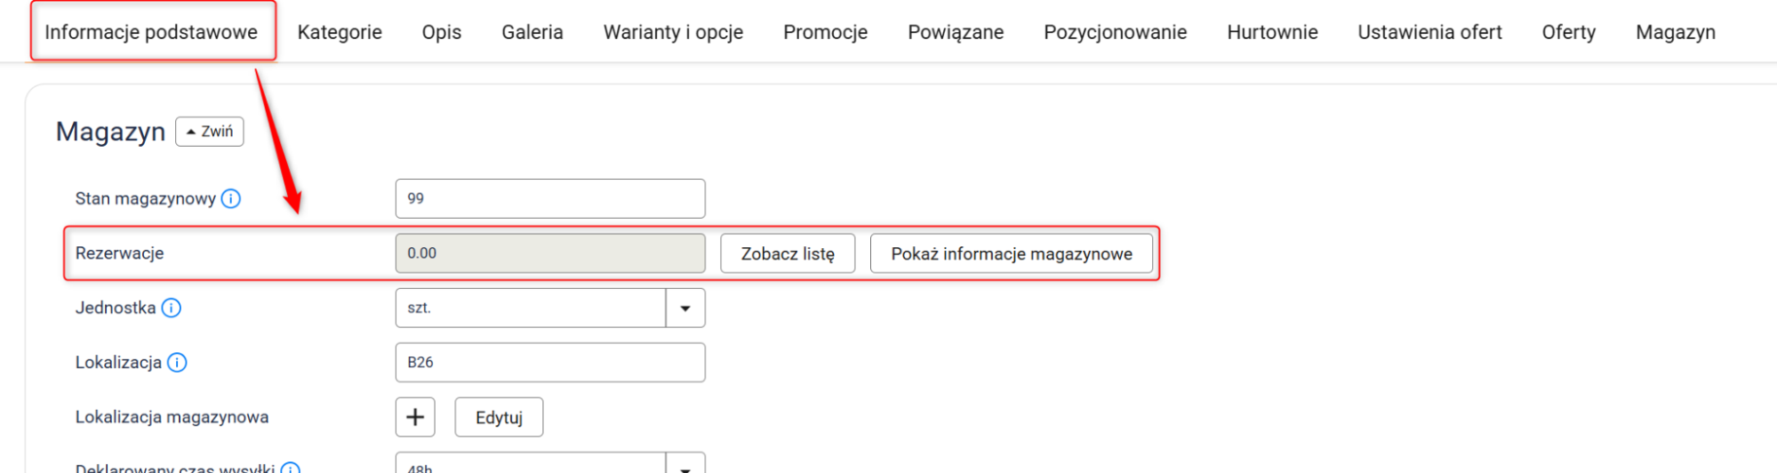This screenshot has height=473, width=1777.
Task: Open the Jednostka unit dropdown arrow
Action: [685, 308]
